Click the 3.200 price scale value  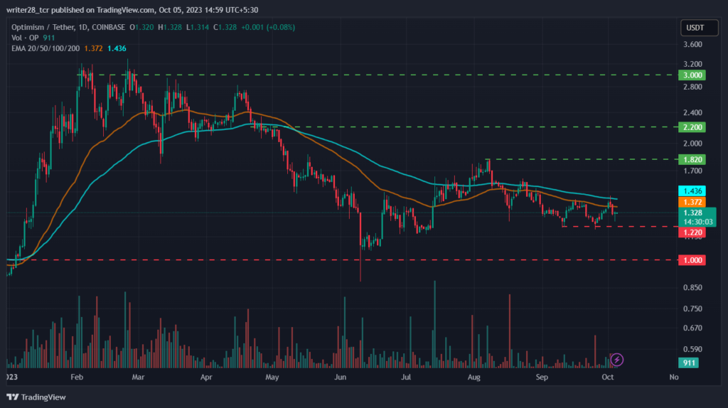click(x=692, y=64)
